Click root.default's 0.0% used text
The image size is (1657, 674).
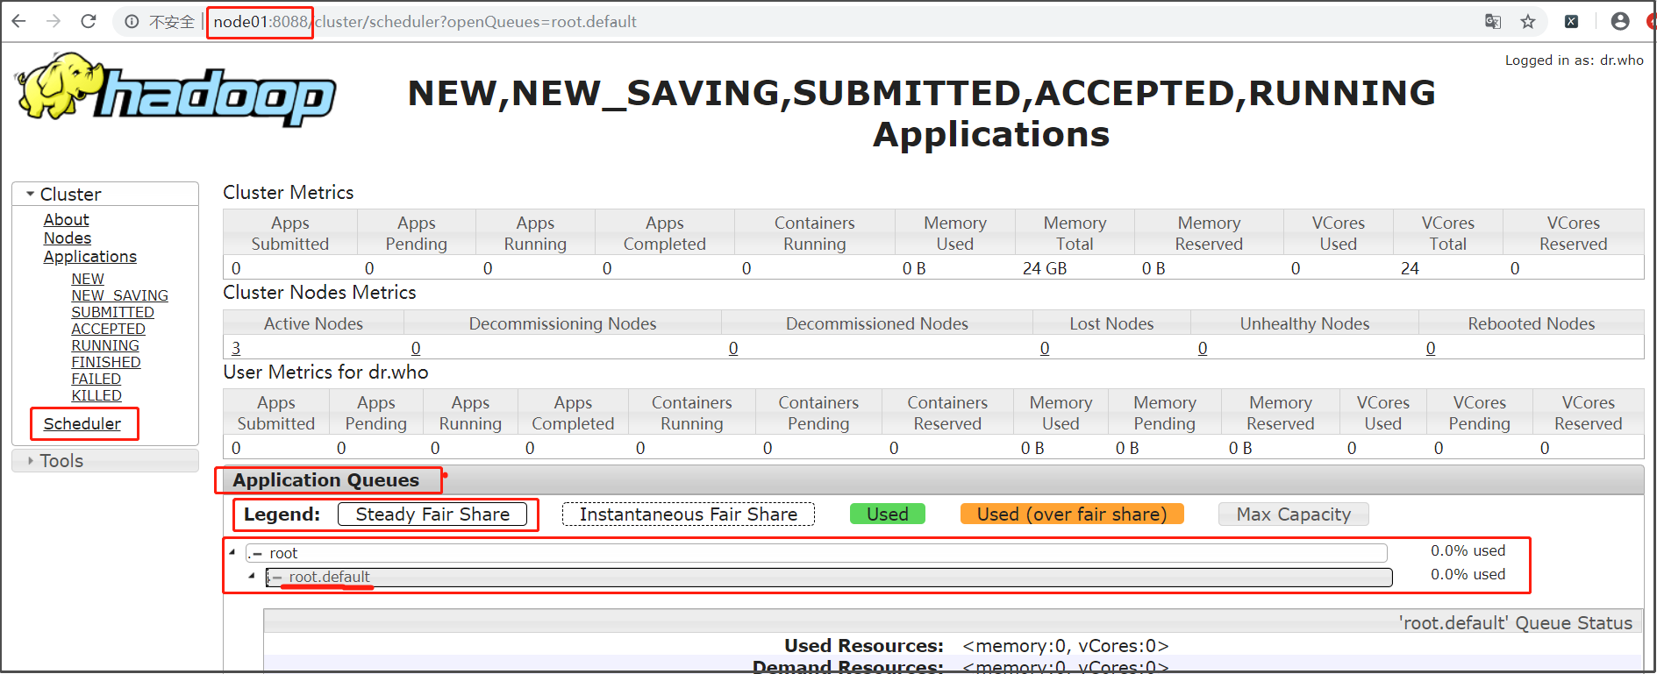tap(1468, 574)
